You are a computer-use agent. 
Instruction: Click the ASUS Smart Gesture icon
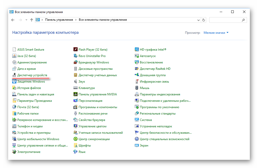[x=14, y=50]
